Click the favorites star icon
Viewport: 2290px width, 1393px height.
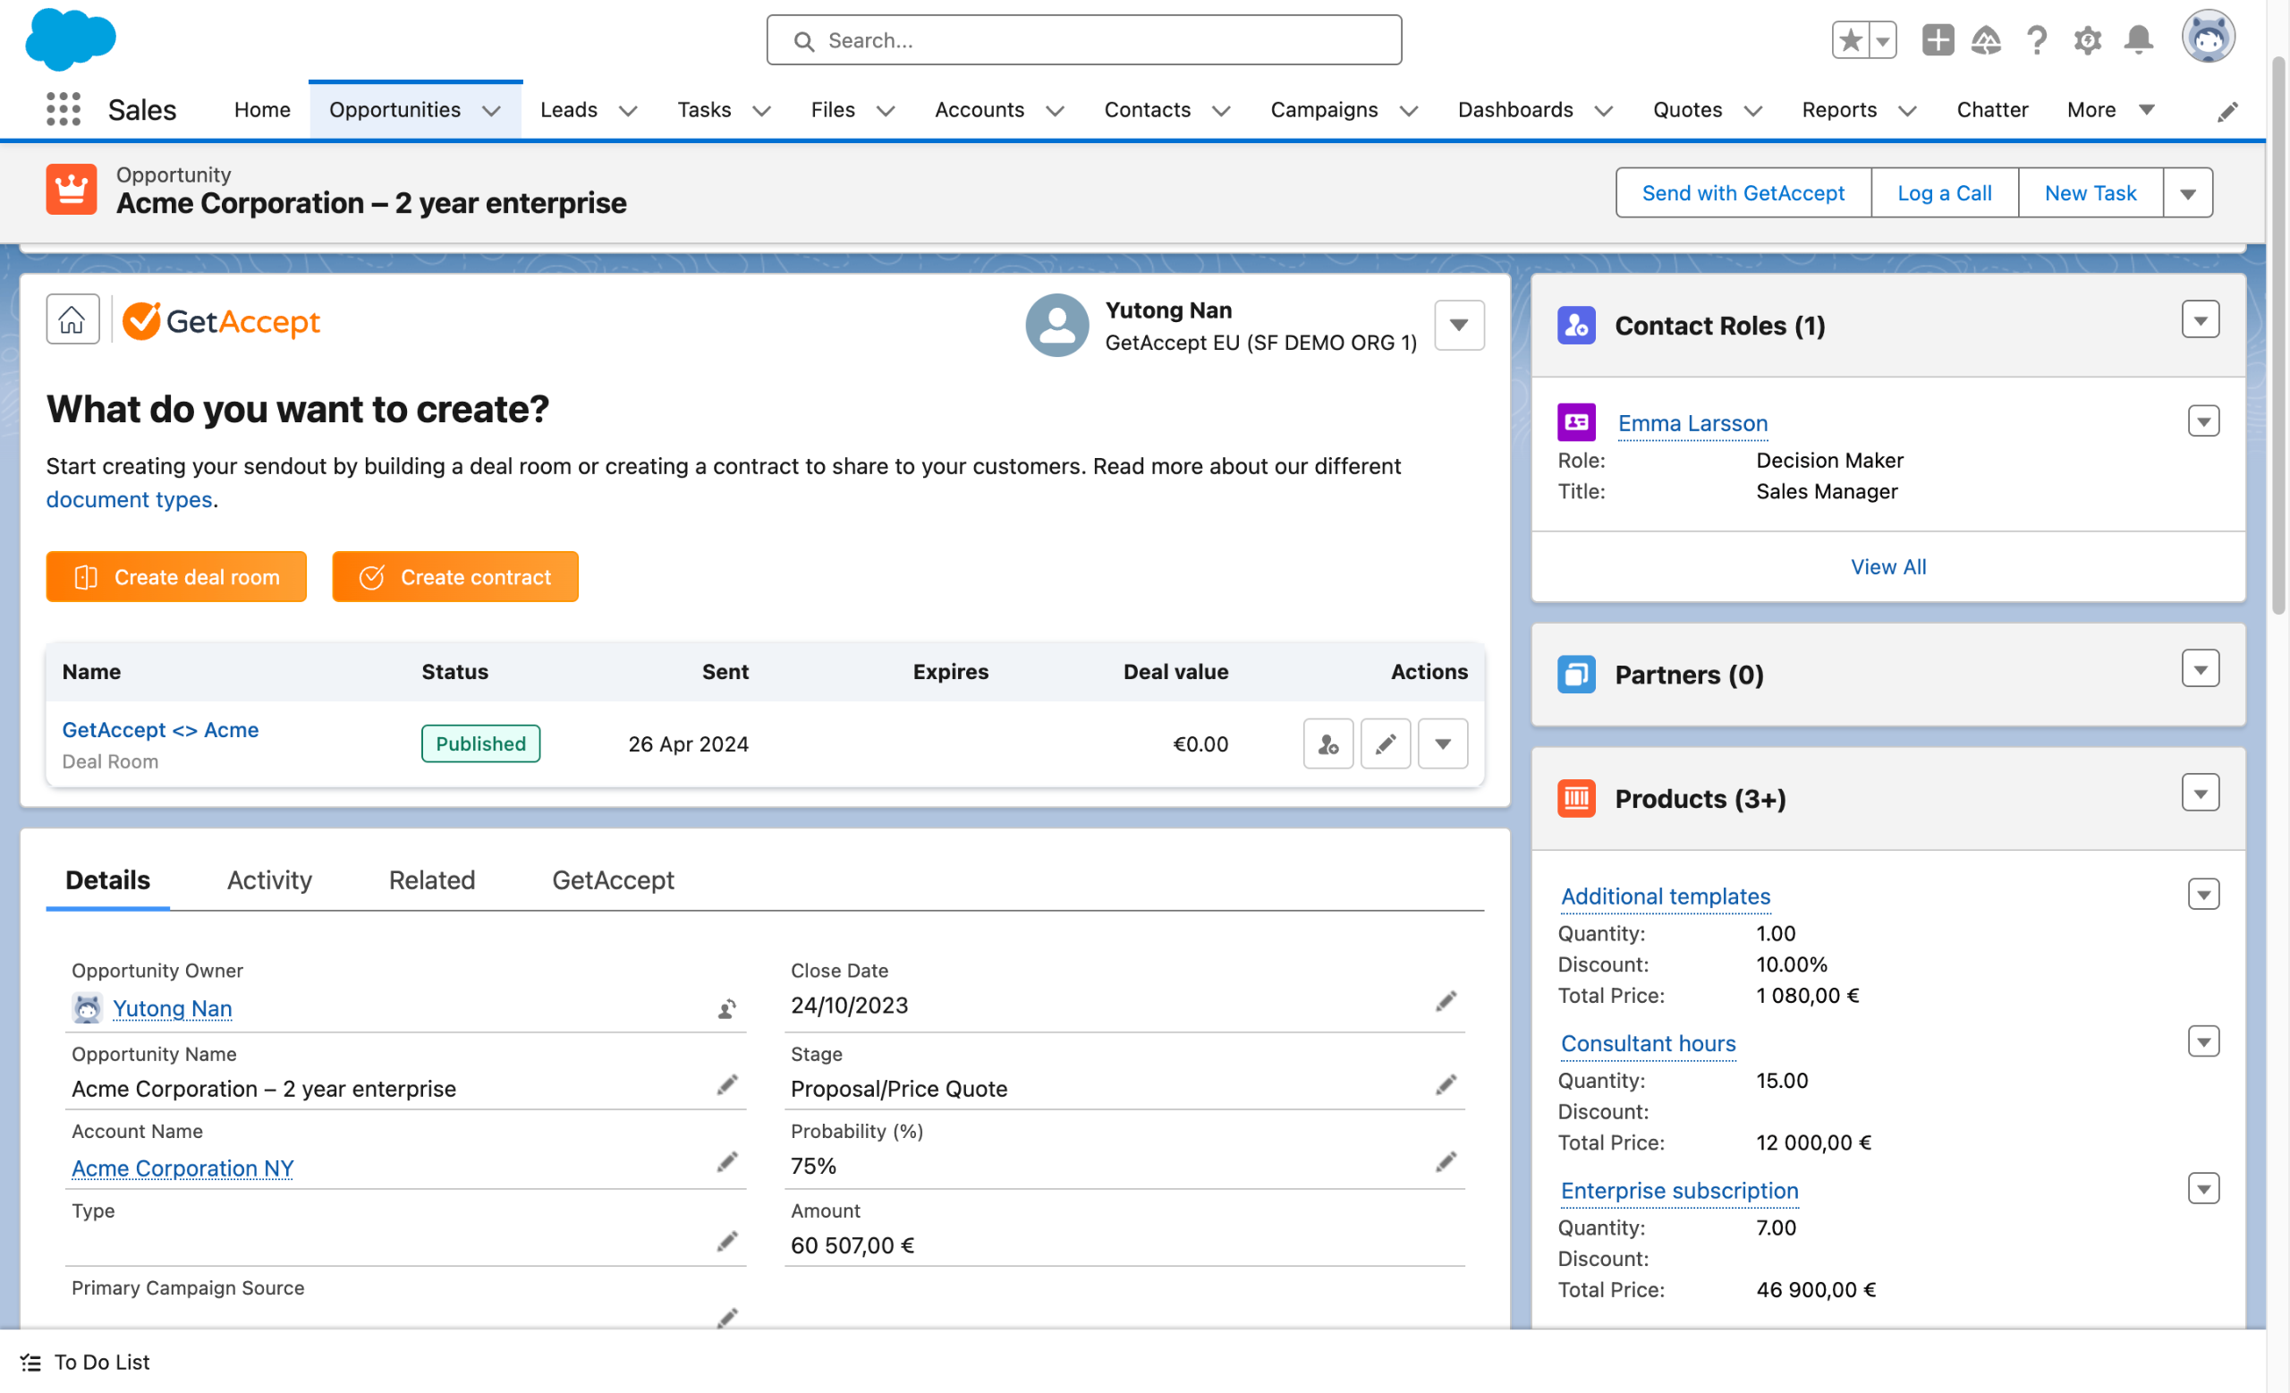[1851, 40]
